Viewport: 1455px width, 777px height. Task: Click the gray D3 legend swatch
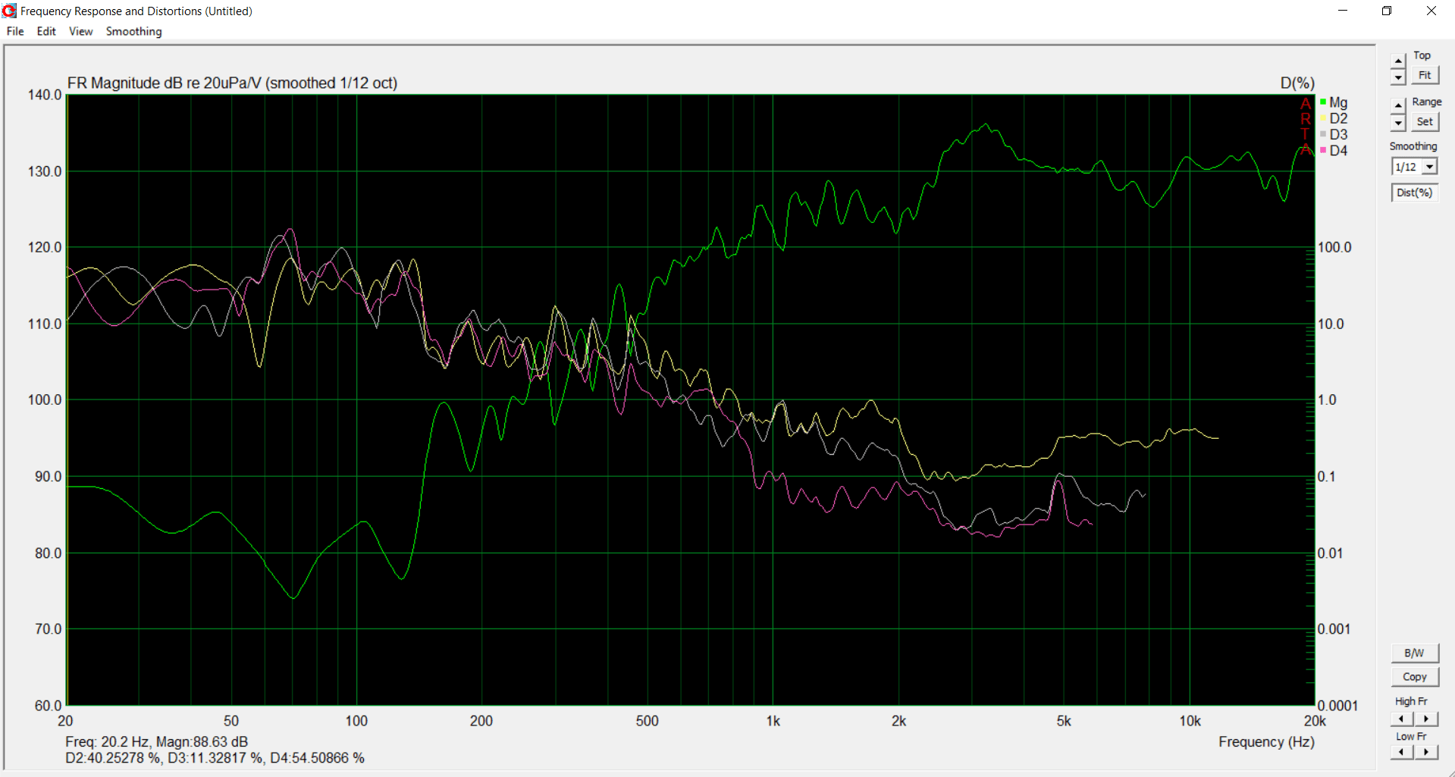click(1323, 134)
